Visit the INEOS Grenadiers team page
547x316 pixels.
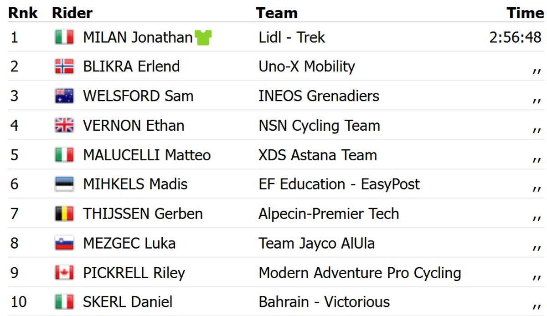point(319,96)
